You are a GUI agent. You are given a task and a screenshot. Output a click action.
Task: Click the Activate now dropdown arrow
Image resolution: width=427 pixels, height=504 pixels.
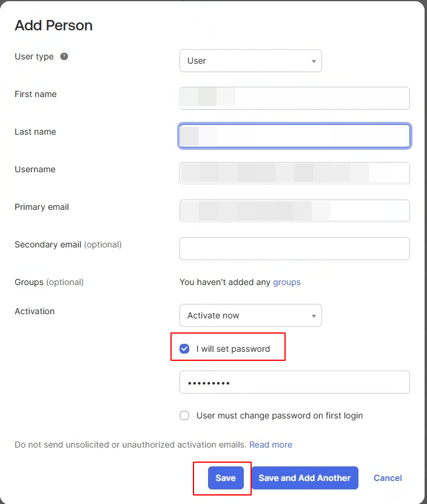pos(314,315)
